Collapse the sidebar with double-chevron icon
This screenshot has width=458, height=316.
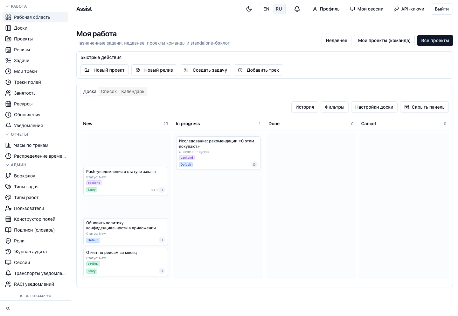pos(8,308)
